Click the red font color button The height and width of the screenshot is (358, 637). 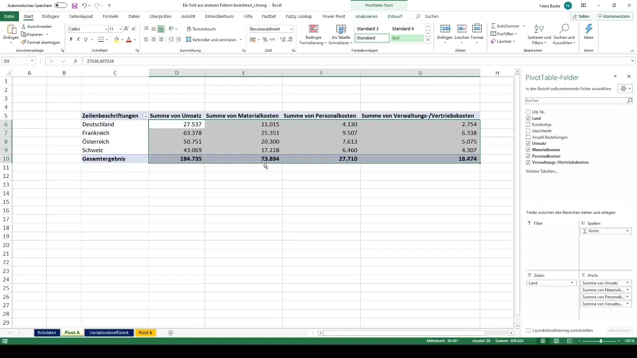[128, 39]
